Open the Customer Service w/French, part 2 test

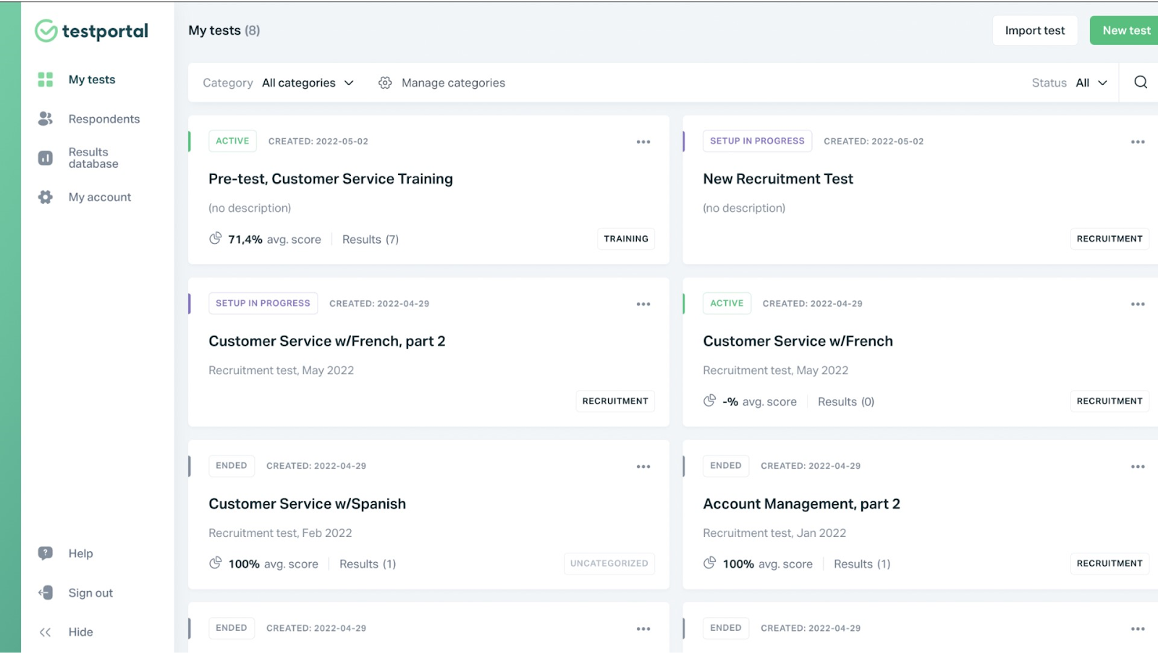(x=326, y=341)
